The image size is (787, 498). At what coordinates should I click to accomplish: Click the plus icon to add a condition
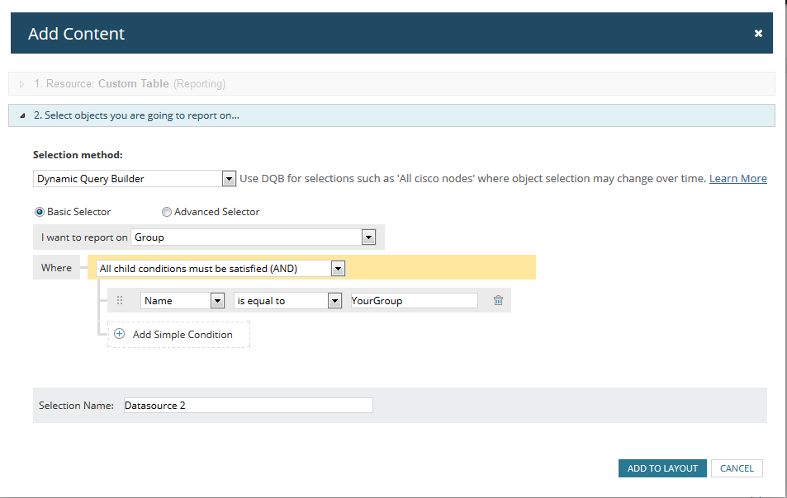click(x=120, y=334)
